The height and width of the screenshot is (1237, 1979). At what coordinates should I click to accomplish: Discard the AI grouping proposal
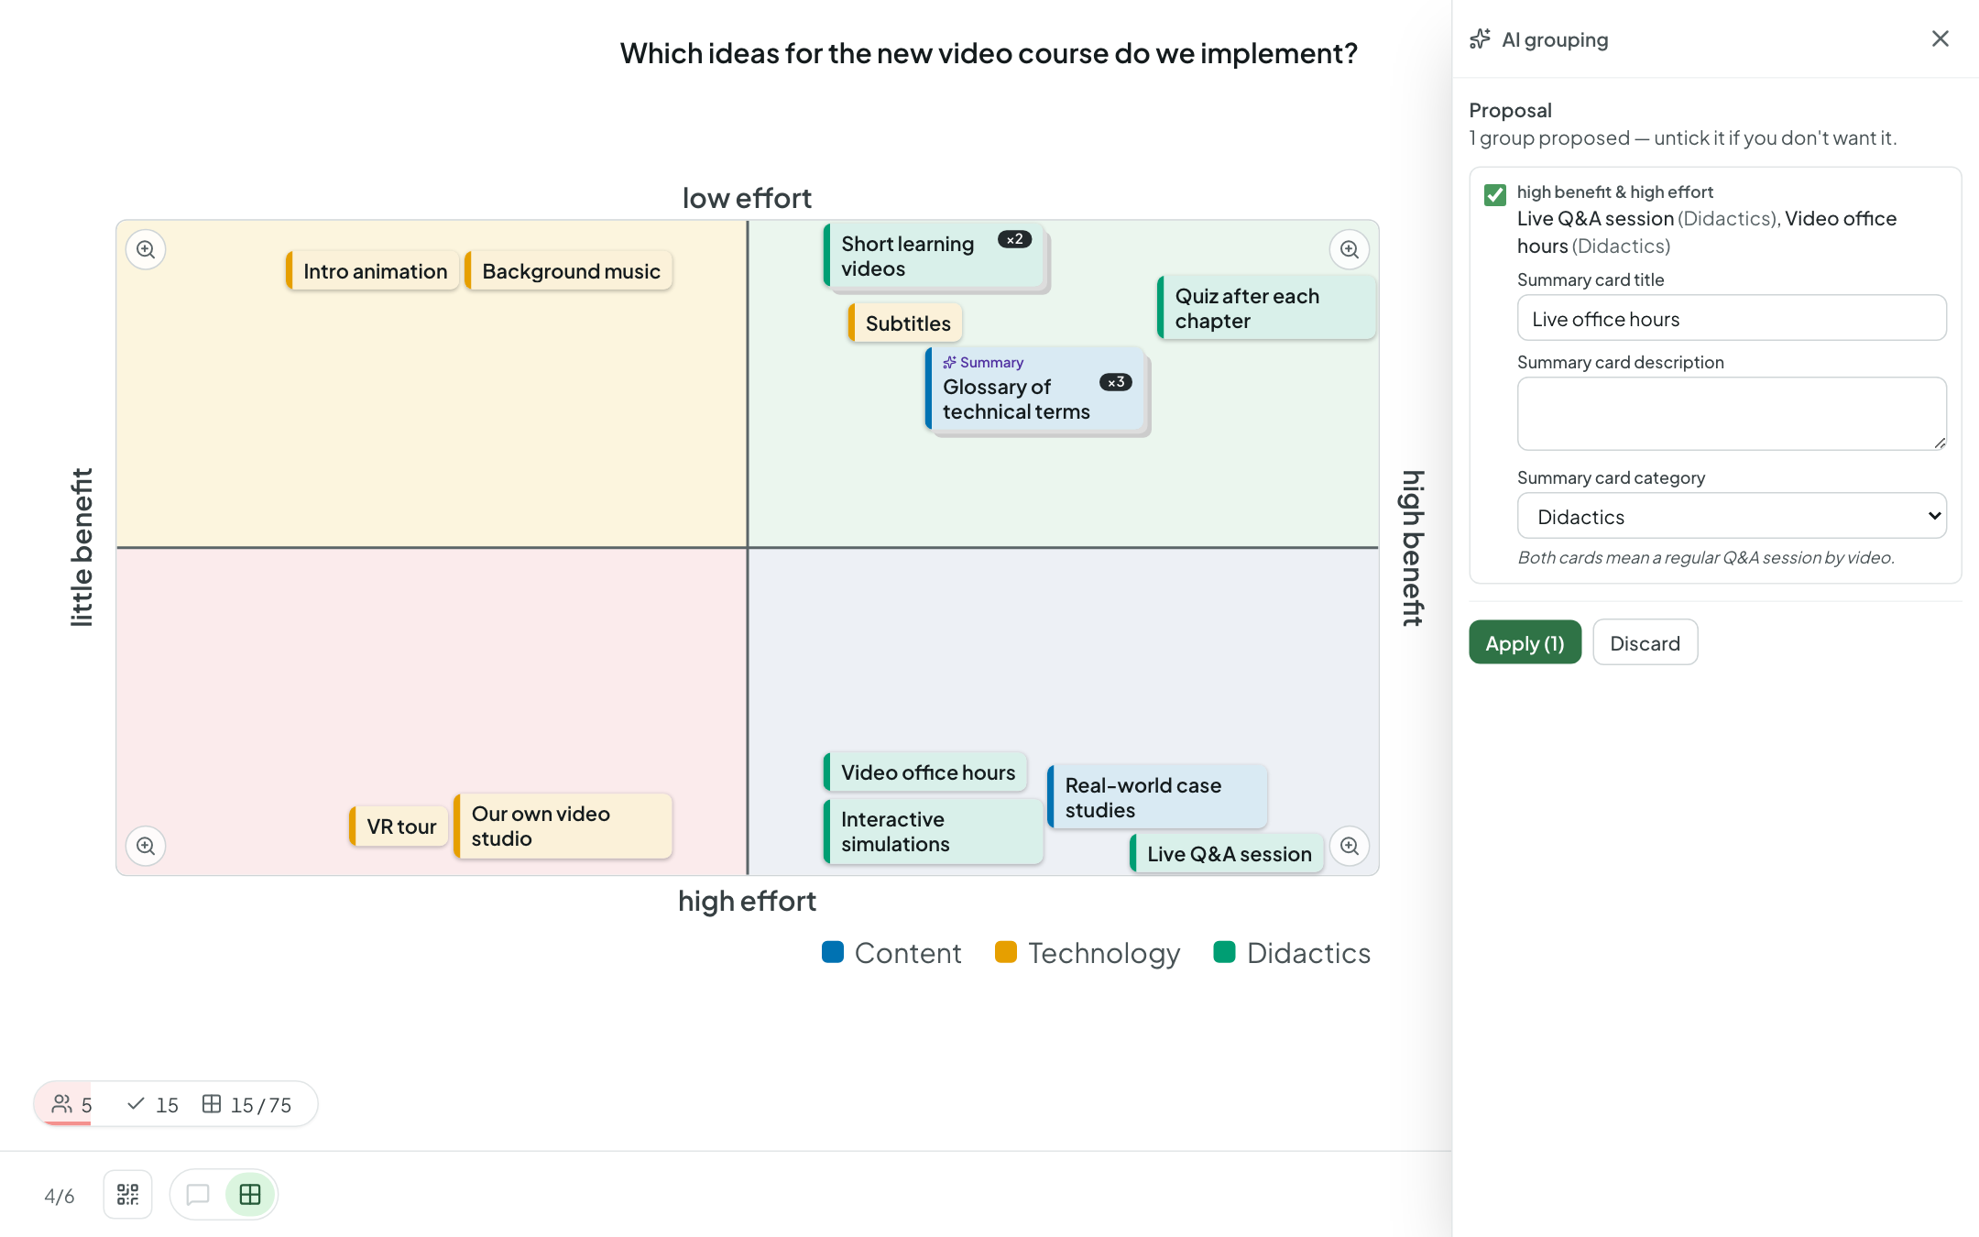(x=1646, y=642)
